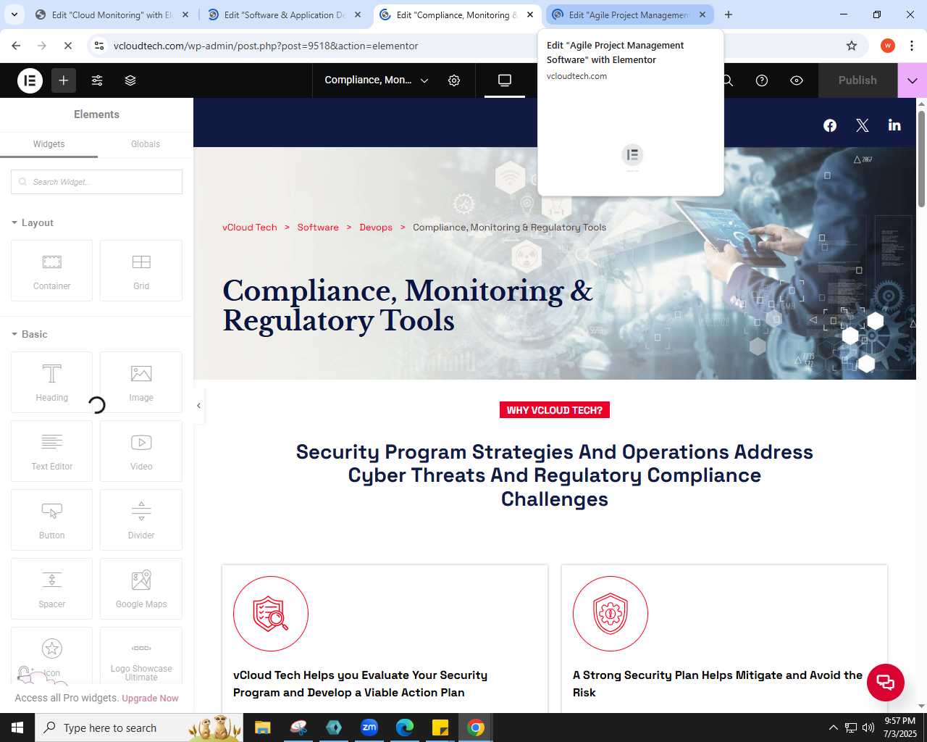
Task: Click the LinkedIn icon in header
Action: click(894, 125)
